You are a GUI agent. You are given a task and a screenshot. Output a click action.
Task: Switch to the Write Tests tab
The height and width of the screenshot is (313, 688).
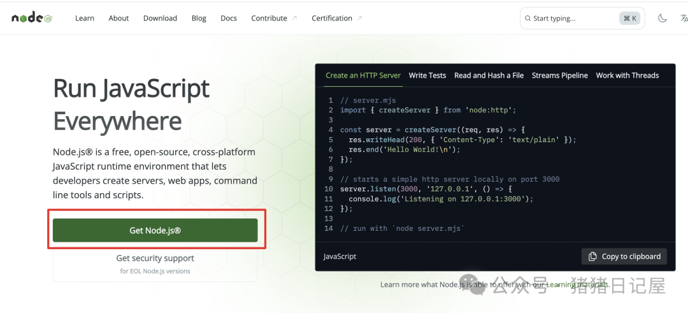(427, 75)
